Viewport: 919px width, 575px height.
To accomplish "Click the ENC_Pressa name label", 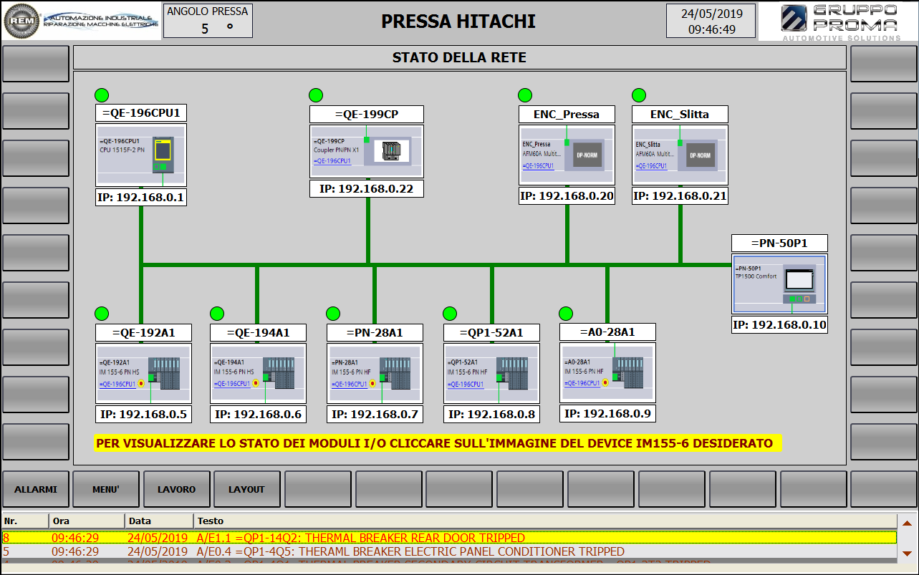I will 567,115.
